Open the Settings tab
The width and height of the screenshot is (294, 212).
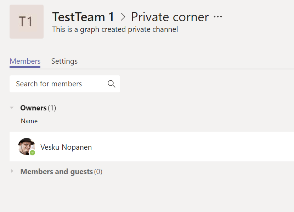coord(64,61)
